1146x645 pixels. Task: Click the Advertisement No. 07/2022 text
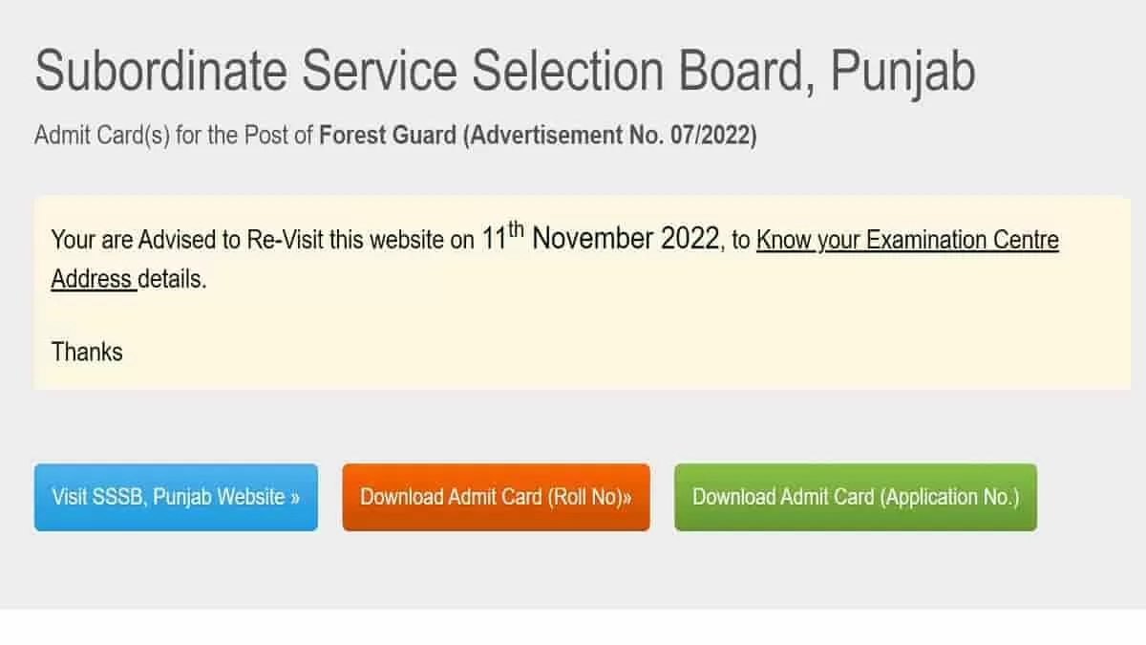tap(610, 136)
